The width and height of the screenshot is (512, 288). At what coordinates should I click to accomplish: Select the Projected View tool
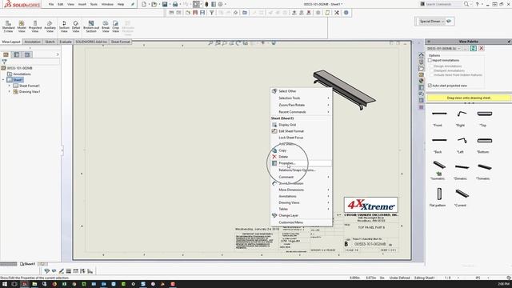35,26
